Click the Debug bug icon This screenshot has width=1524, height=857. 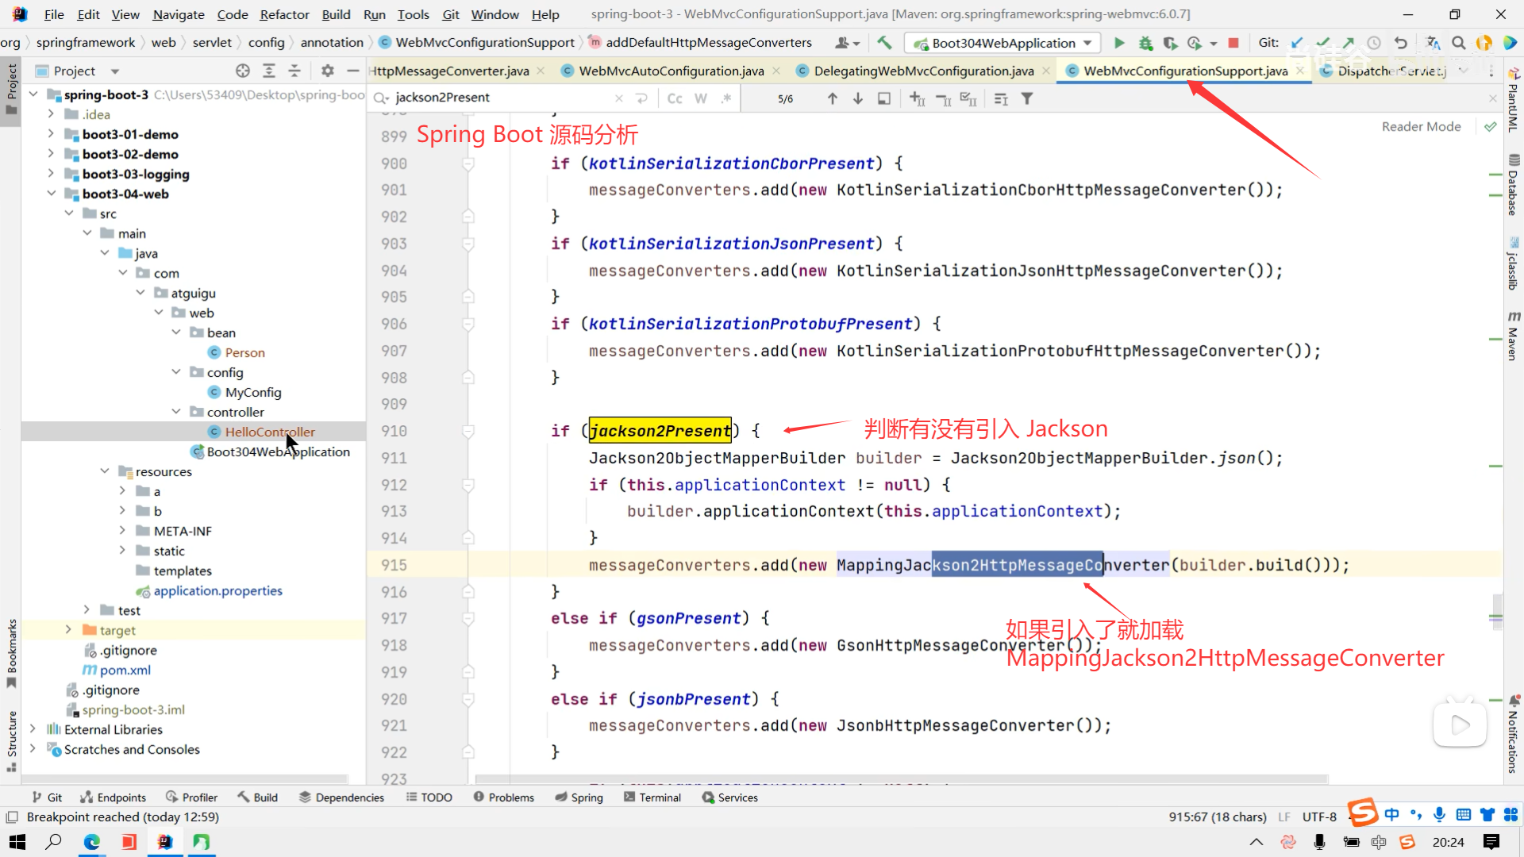click(x=1145, y=43)
